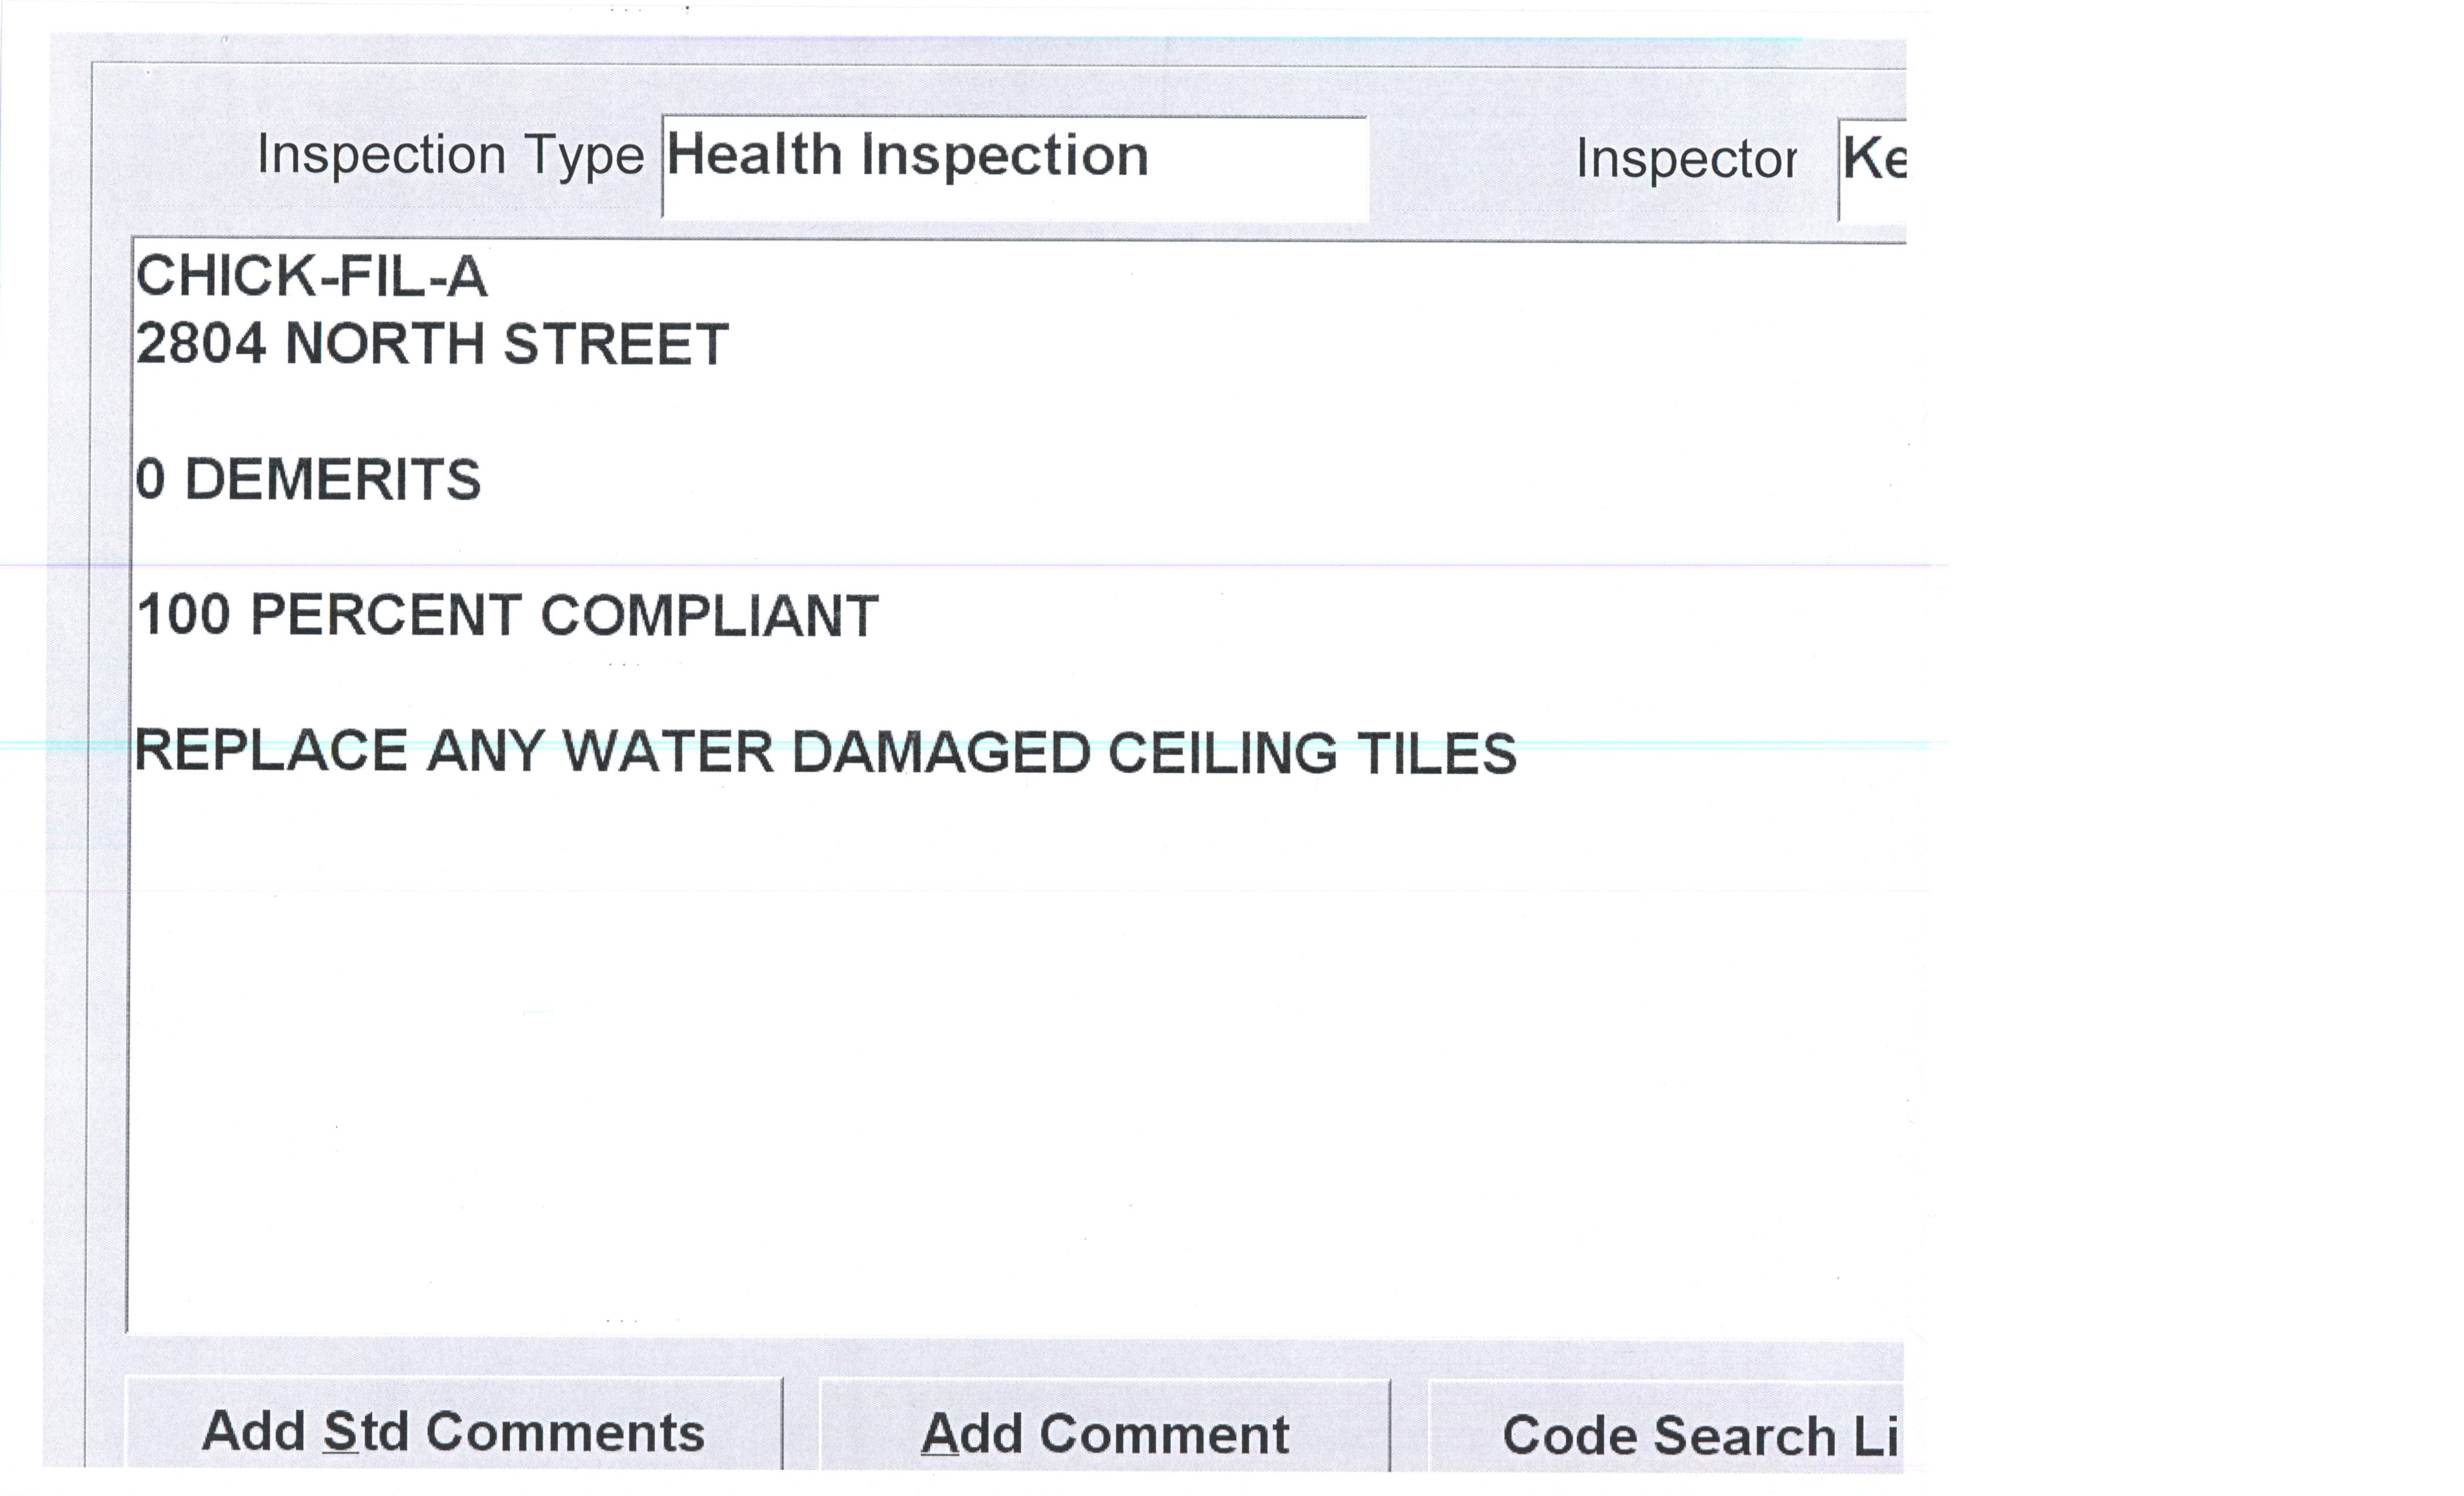This screenshot has height=1496, width=2464.
Task: Click the word STREET in the address
Action: click(x=616, y=344)
